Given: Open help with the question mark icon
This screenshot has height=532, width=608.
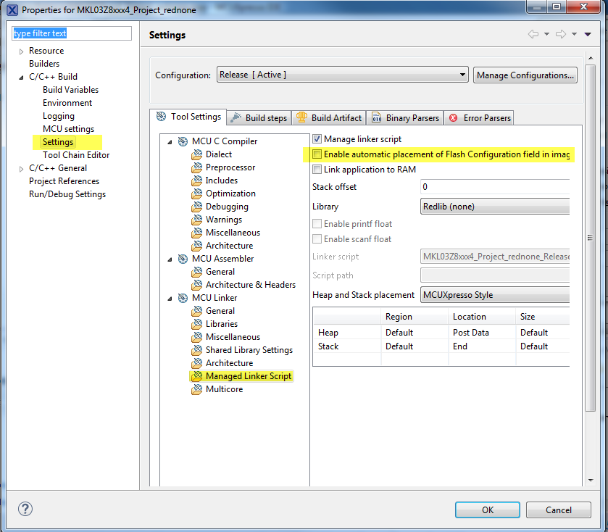Looking at the screenshot, I should (25, 509).
